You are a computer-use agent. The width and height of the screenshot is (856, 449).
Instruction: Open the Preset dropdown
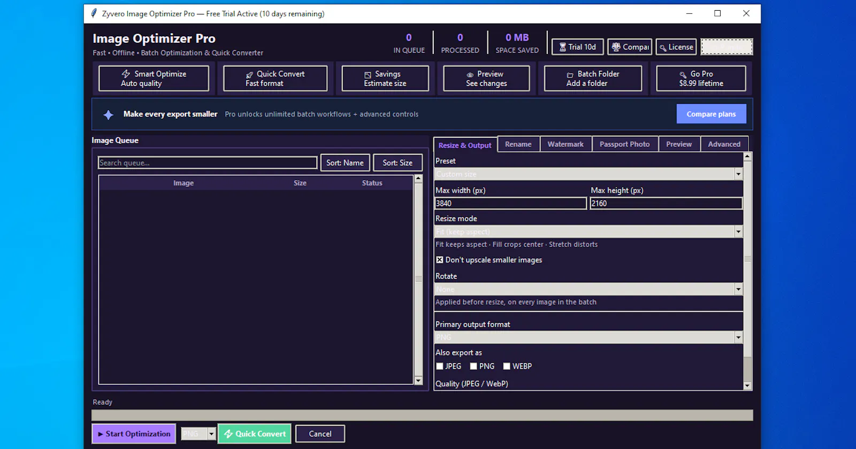click(x=588, y=174)
